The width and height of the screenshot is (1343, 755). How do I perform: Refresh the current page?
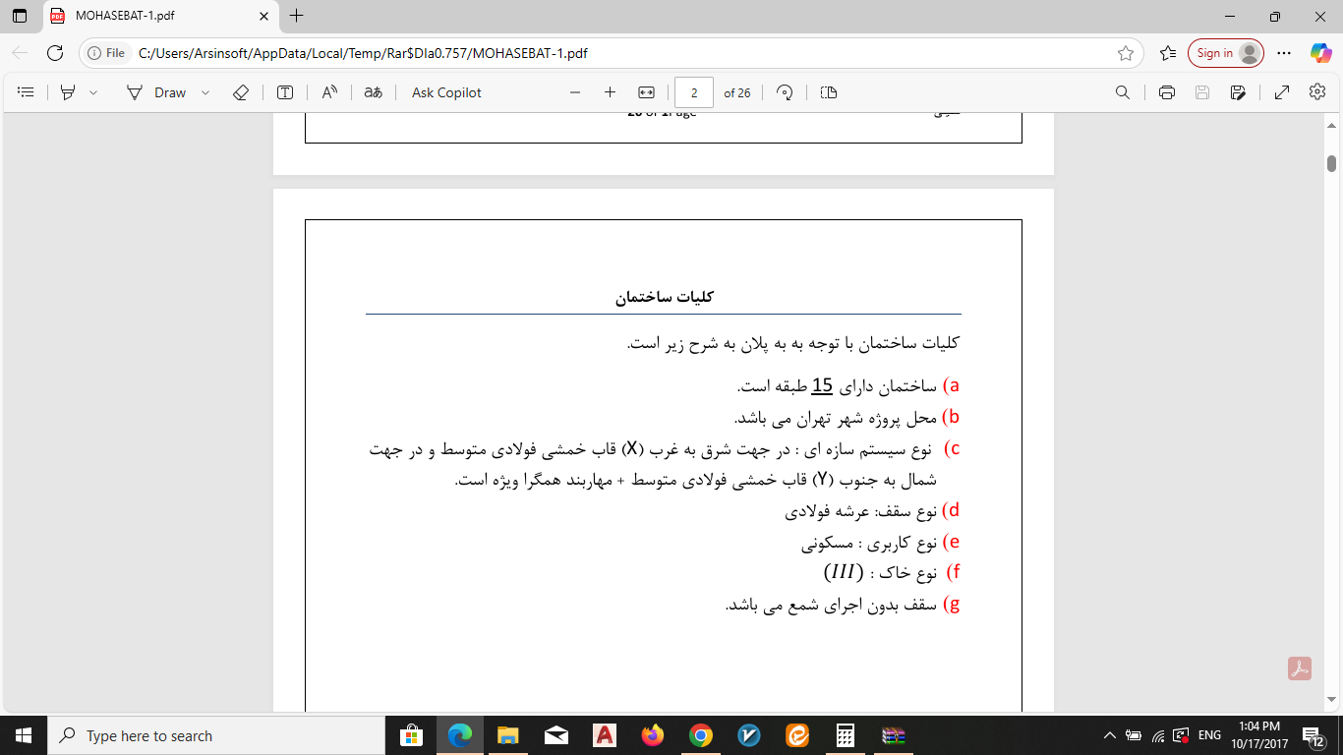[x=55, y=53]
